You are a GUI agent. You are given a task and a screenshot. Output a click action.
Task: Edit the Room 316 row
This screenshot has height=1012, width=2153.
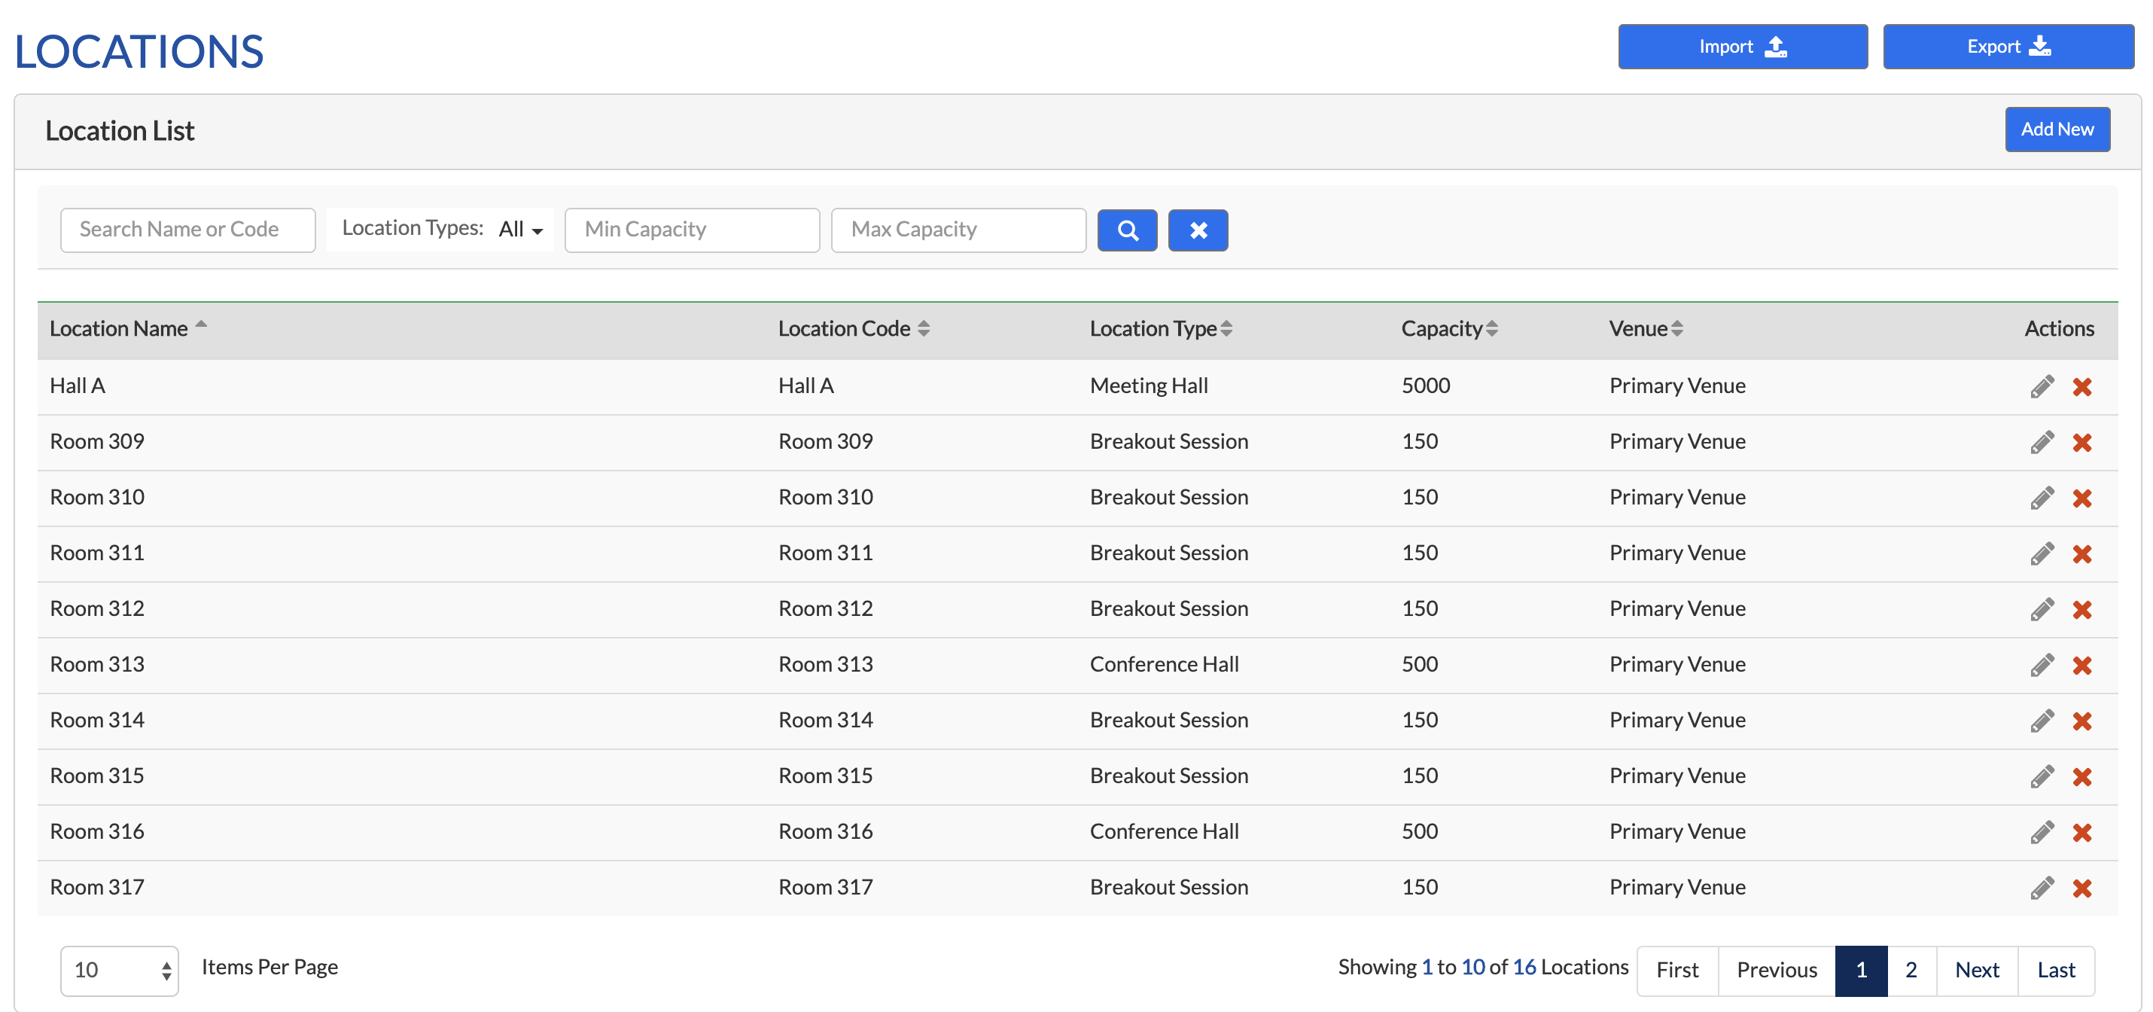point(2042,832)
